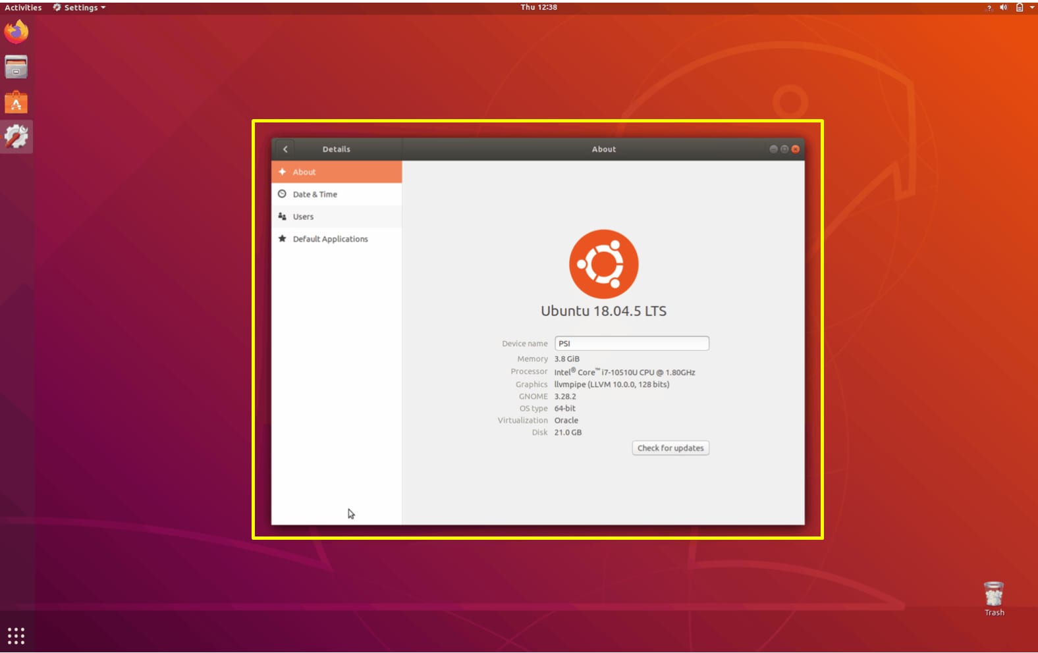Viewport: 1038px width, 653px height.
Task: Click the Memory label
Action: coord(533,359)
